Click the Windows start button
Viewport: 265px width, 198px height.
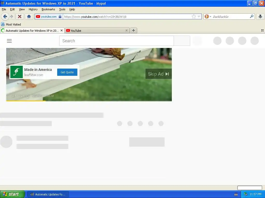pyautogui.click(x=12, y=194)
